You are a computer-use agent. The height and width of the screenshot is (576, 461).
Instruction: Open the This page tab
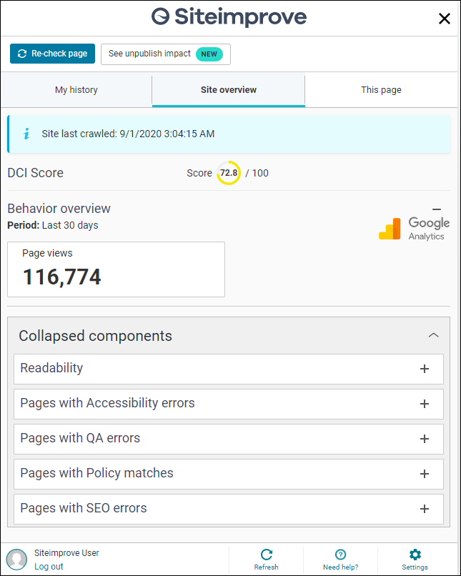click(x=381, y=90)
